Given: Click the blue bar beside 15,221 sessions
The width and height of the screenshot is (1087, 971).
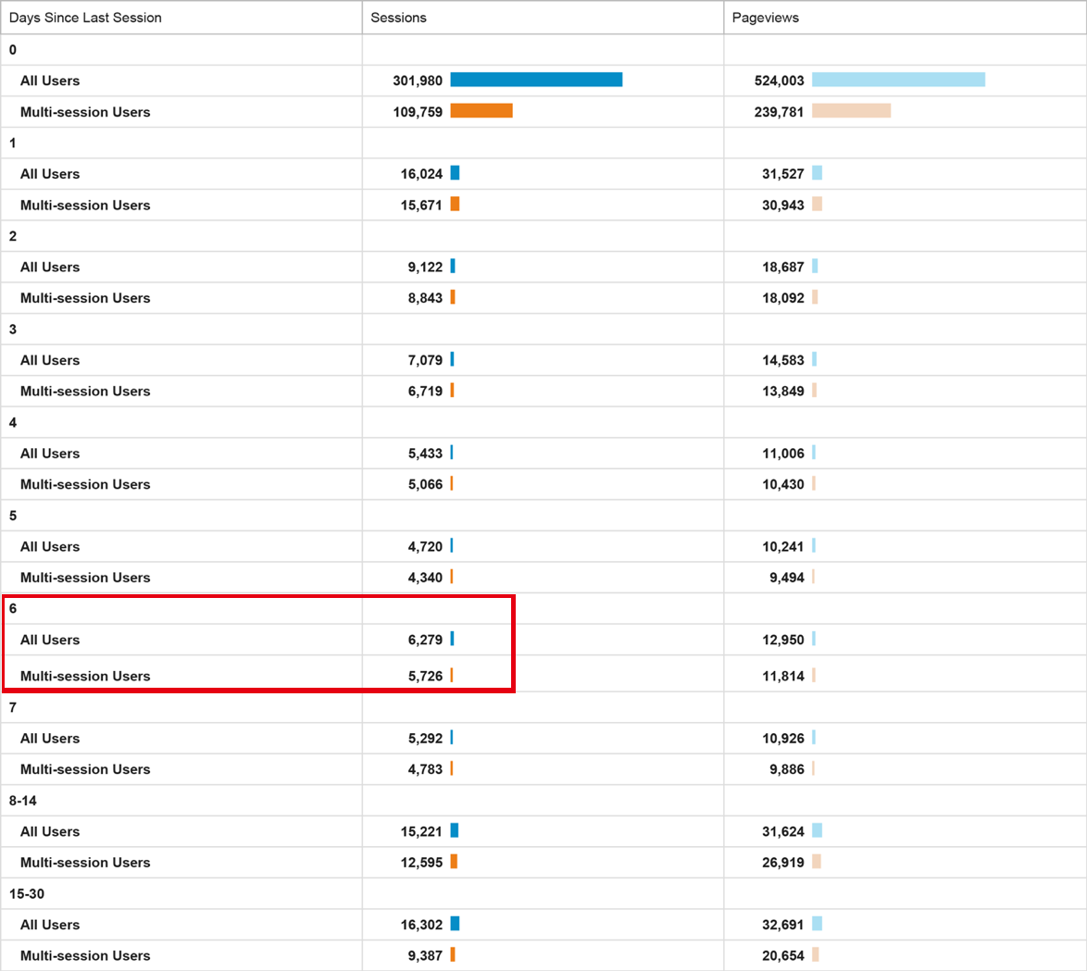Looking at the screenshot, I should coord(455,831).
